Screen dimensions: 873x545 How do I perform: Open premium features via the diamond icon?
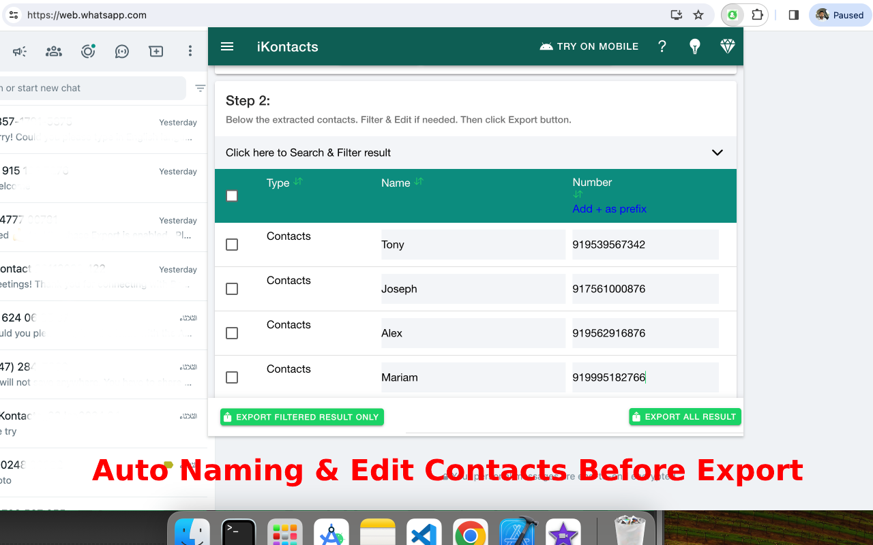(x=727, y=46)
